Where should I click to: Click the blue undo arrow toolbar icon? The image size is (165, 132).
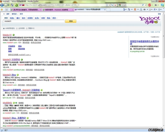pos(124,10)
